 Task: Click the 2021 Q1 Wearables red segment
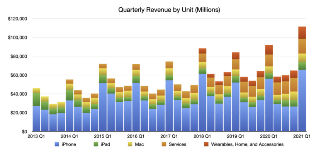(302, 33)
